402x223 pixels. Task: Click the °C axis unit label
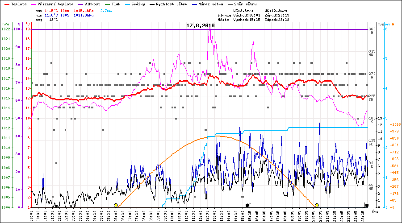click(x=28, y=24)
